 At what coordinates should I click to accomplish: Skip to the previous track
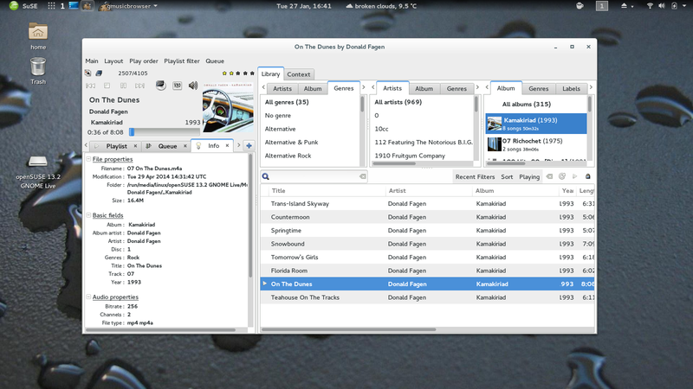tap(91, 86)
